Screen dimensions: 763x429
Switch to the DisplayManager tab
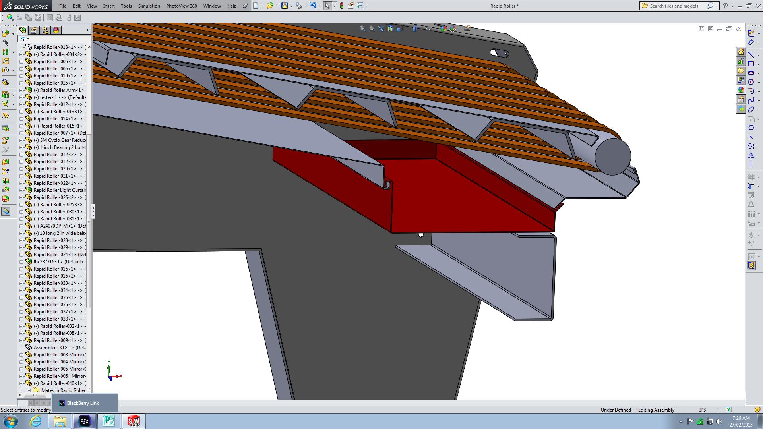tap(56, 30)
